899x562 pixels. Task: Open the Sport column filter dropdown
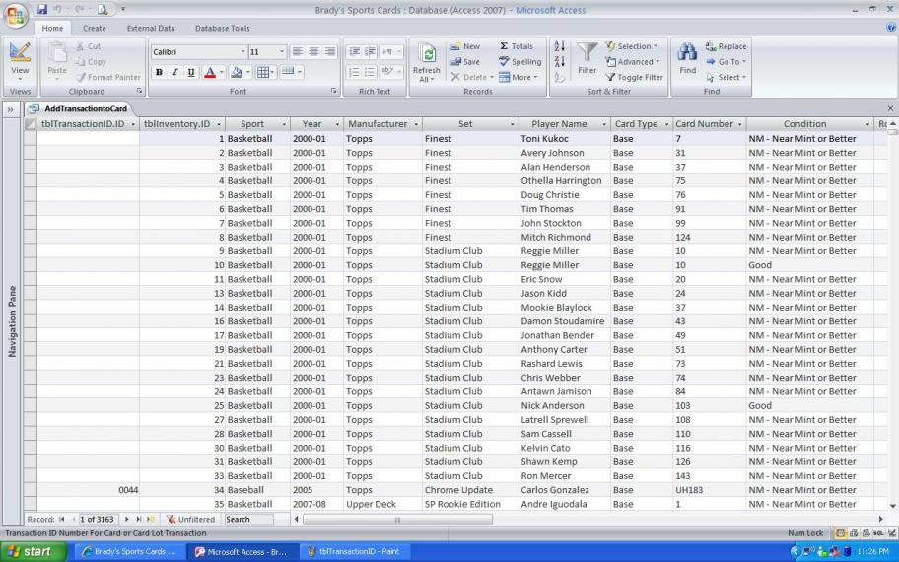[x=284, y=124]
